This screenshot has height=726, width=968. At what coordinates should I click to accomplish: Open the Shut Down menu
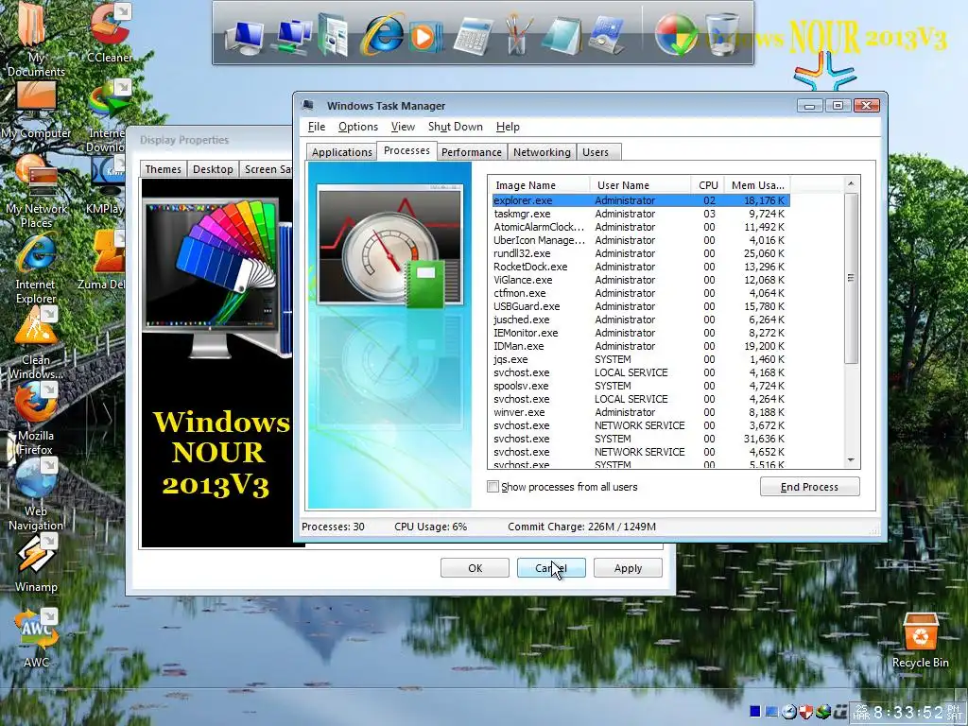point(455,127)
